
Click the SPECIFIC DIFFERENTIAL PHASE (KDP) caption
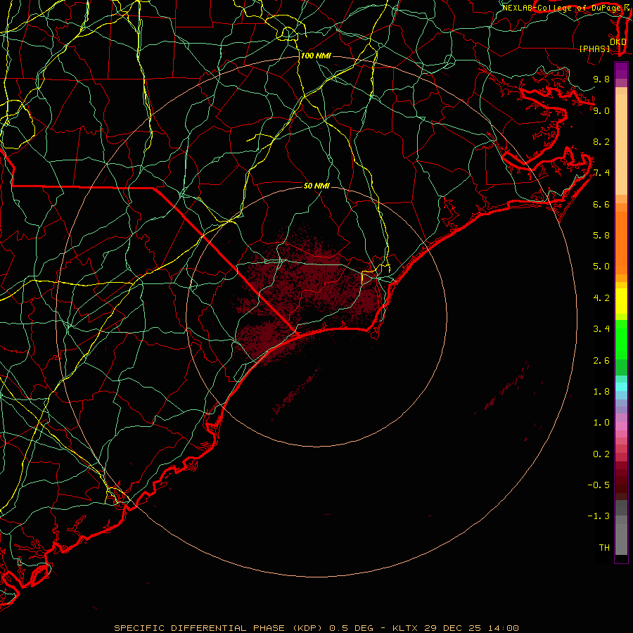[x=217, y=628]
